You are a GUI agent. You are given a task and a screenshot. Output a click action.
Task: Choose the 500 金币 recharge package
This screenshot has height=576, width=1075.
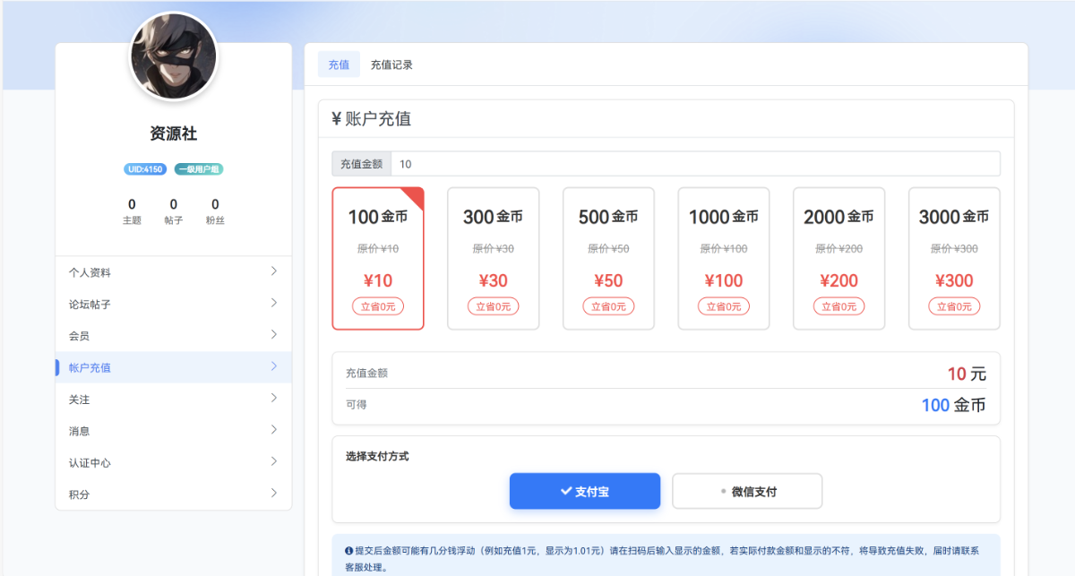[607, 258]
